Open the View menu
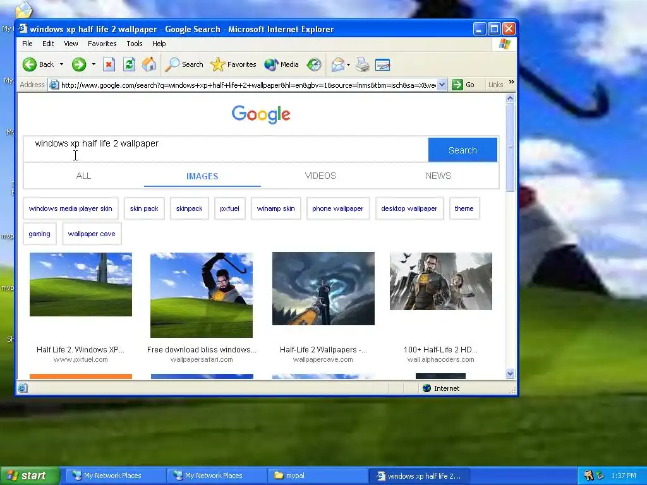 tap(71, 44)
